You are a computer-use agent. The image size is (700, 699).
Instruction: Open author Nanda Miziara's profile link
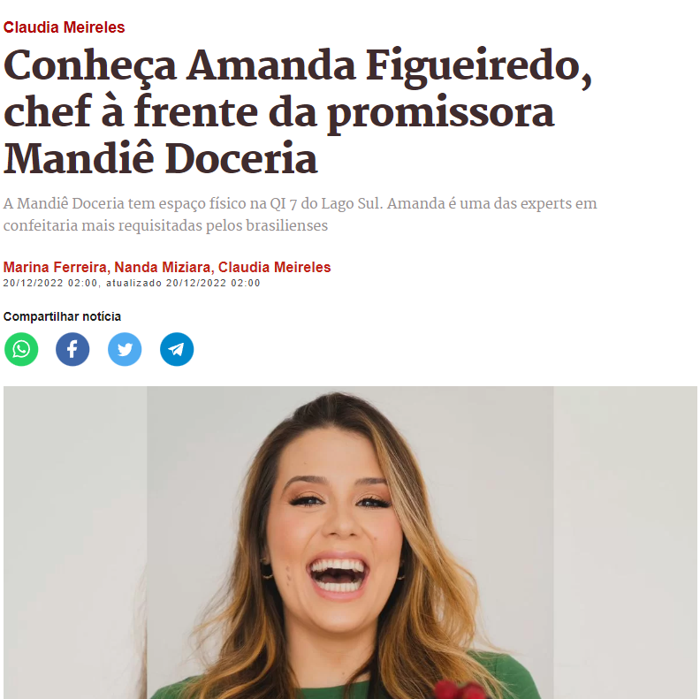(163, 267)
